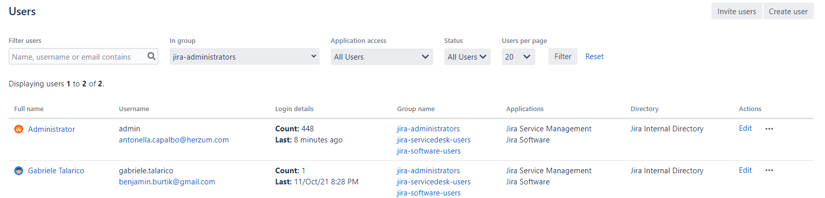This screenshot has width=825, height=198.
Task: Click the Username column header
Action: (x=134, y=109)
